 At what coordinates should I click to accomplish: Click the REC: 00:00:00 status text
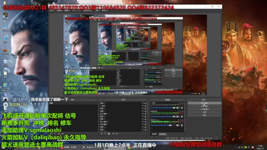point(187,138)
